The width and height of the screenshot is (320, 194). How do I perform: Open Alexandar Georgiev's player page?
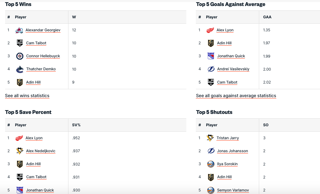43,30
